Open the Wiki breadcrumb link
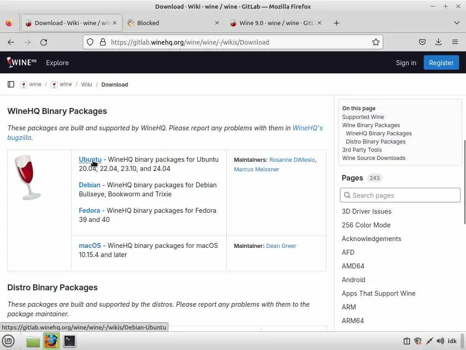 pos(86,84)
